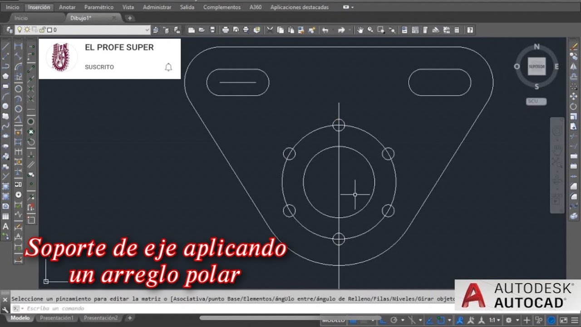Click the Copy clipboard icon

pos(281,30)
